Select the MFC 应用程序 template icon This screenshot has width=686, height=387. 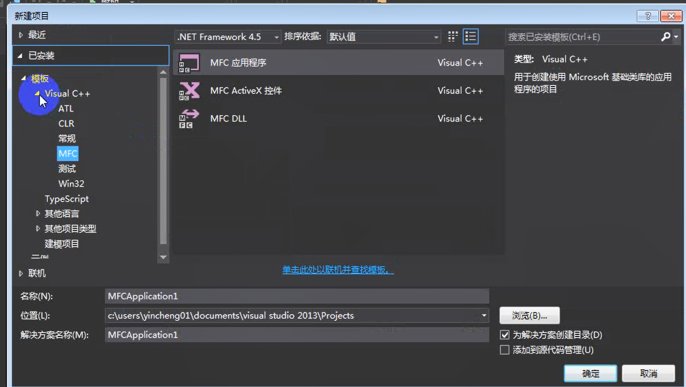point(188,63)
